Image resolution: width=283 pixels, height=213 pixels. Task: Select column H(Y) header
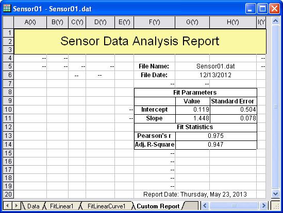[233, 22]
